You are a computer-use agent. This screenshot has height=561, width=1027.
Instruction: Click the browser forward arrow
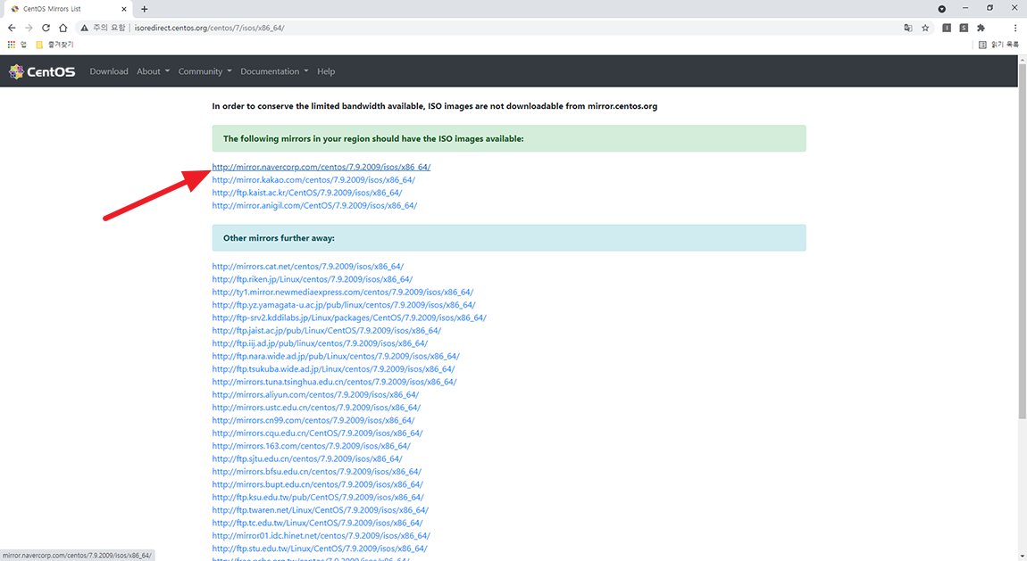[29, 29]
